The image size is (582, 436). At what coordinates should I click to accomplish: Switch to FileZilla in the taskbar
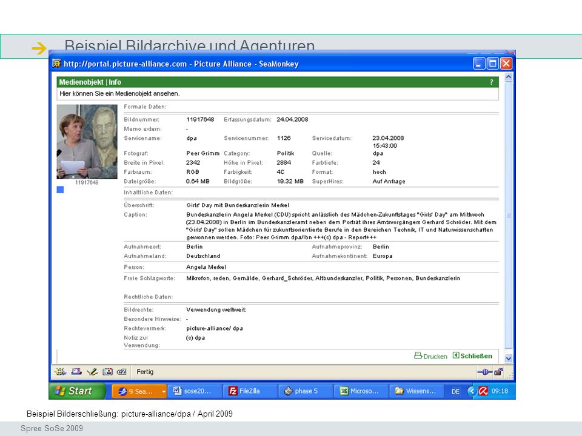pyautogui.click(x=249, y=391)
